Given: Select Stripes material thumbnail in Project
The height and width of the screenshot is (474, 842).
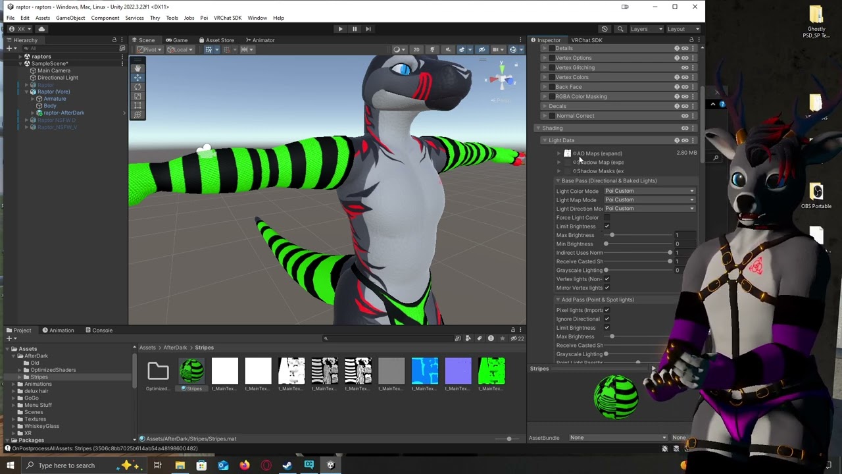Looking at the screenshot, I should coord(191,371).
